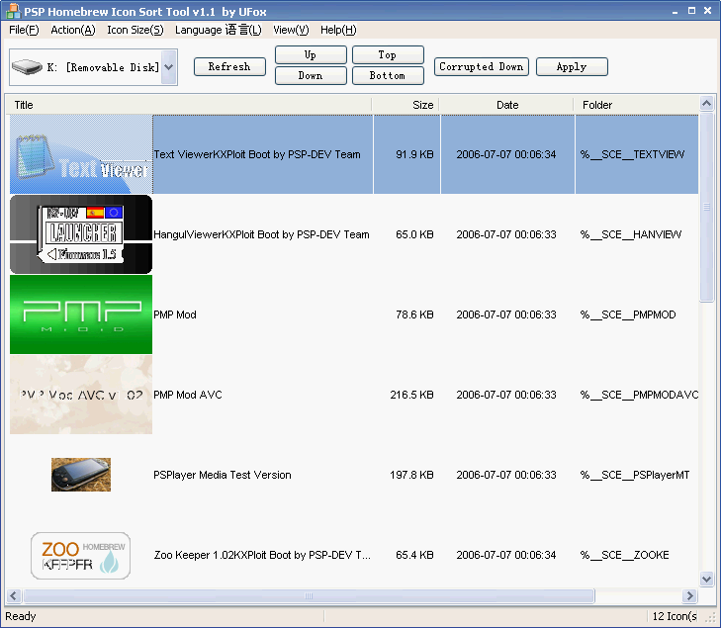Click the '65.0 KB' size cell
Screen dimensions: 721x628
pos(414,234)
